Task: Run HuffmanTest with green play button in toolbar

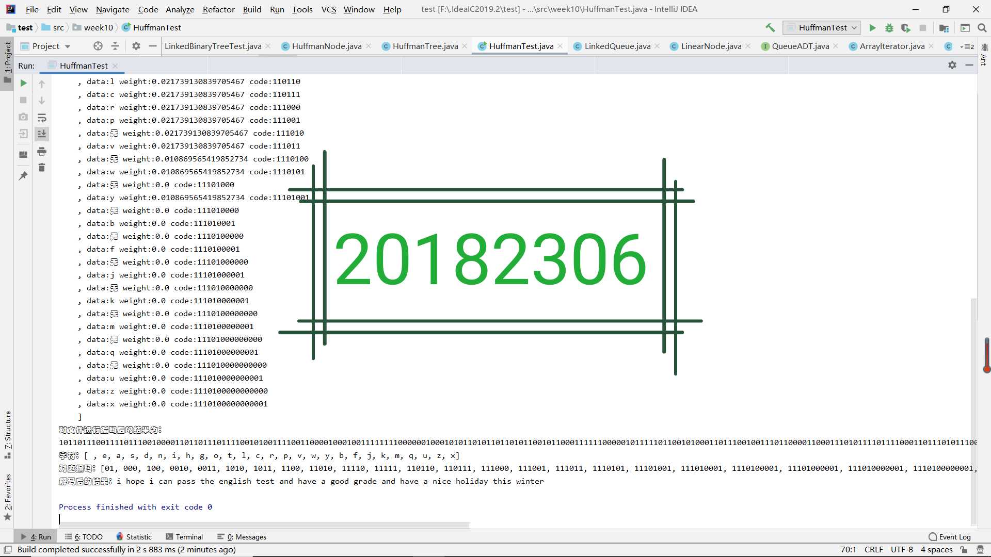Action: point(872,28)
